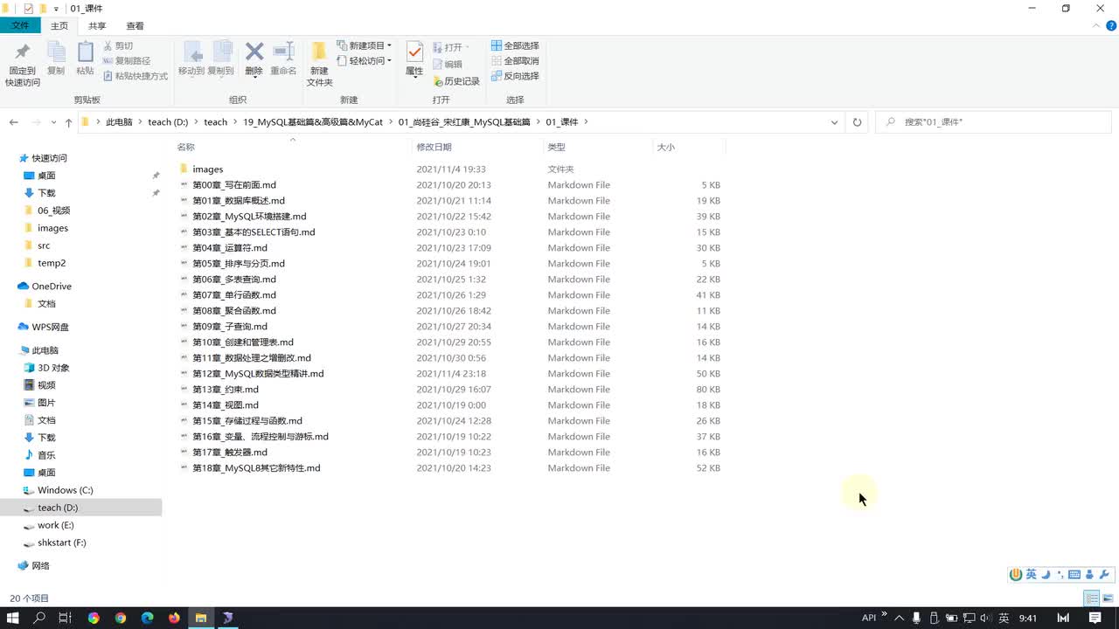
Task: Select Windows (C:) drive in sidebar
Action: [x=65, y=490]
